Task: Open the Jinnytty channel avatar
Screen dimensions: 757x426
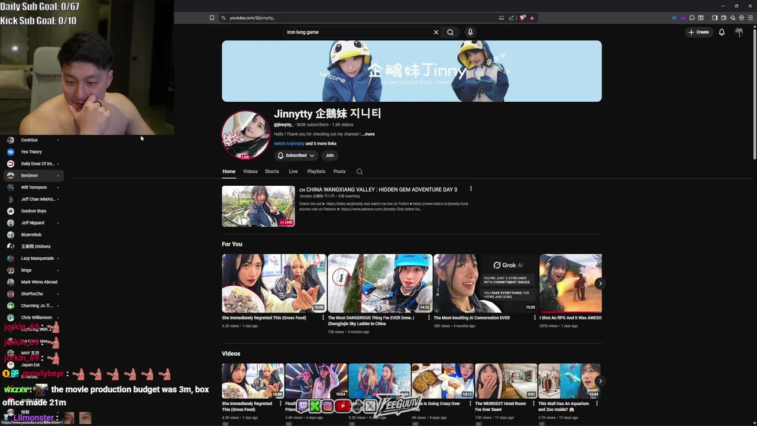Action: [245, 134]
